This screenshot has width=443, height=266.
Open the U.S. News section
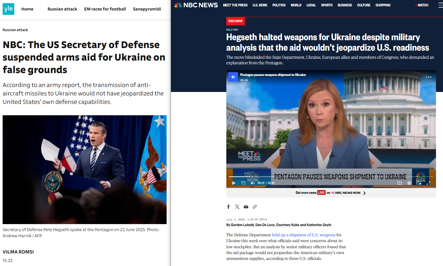(260, 5)
